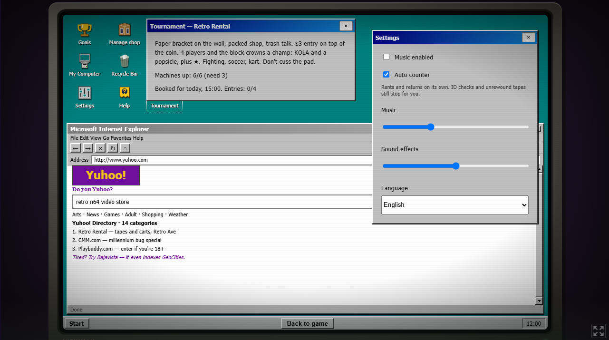The height and width of the screenshot is (340, 609).
Task: Open the News category link
Action: click(x=93, y=214)
